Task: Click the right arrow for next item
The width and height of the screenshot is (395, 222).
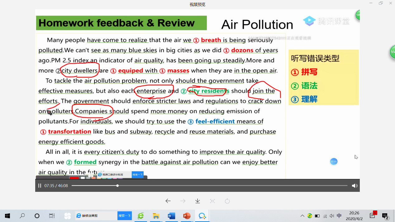Action: tap(183, 201)
